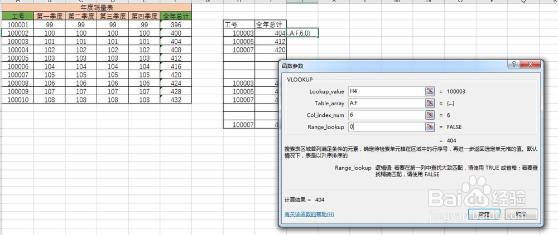
Task: Click the cell showing formula text A:F,6,0)
Action: (302, 33)
